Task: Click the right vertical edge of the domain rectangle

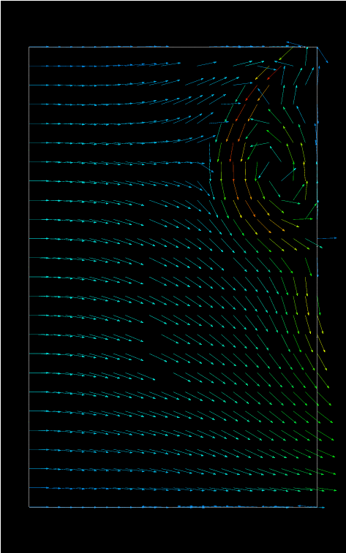Action: [317, 277]
